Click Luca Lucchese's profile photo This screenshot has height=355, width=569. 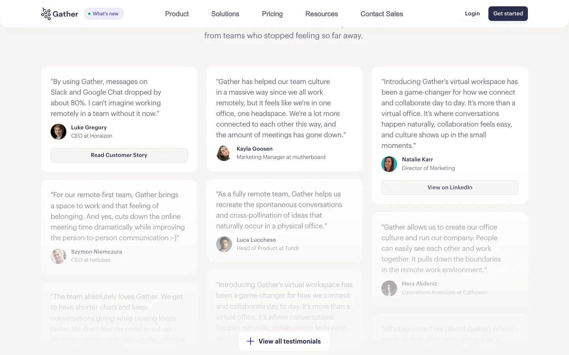(x=224, y=244)
